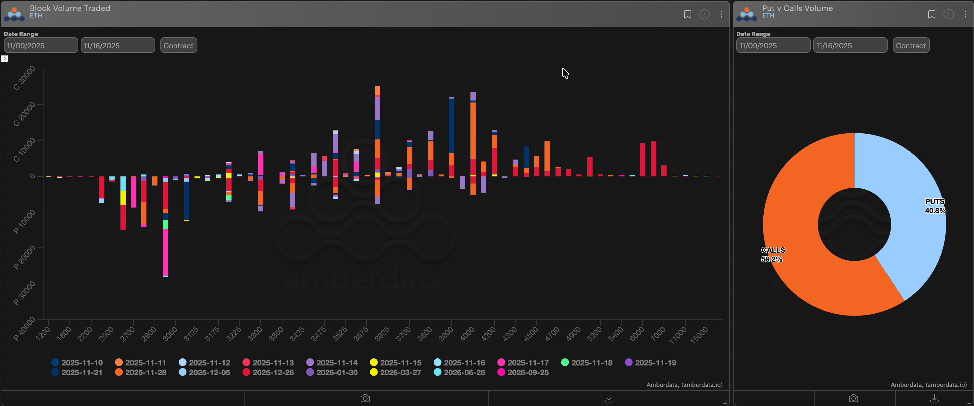Click info icon on Put v Calls panel
Screen dimensions: 974x406
(948, 14)
